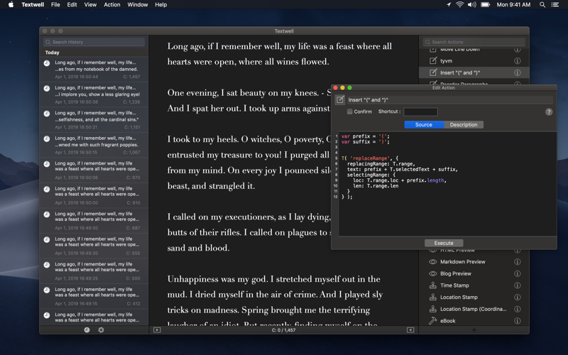Screen dimensions: 568x355
Task: Open history entry dated 16:50:38
Action: tap(94, 94)
